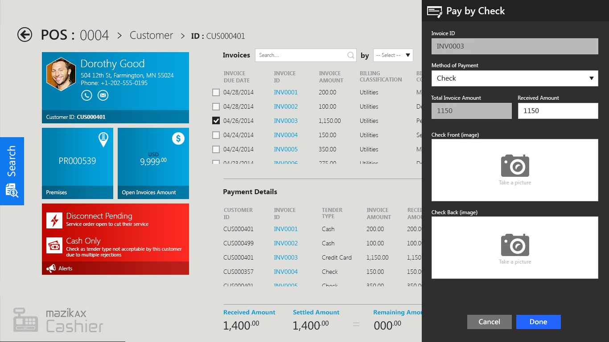Tap camera icon in Check Front image box
Image resolution: width=609 pixels, height=342 pixels.
514,166
